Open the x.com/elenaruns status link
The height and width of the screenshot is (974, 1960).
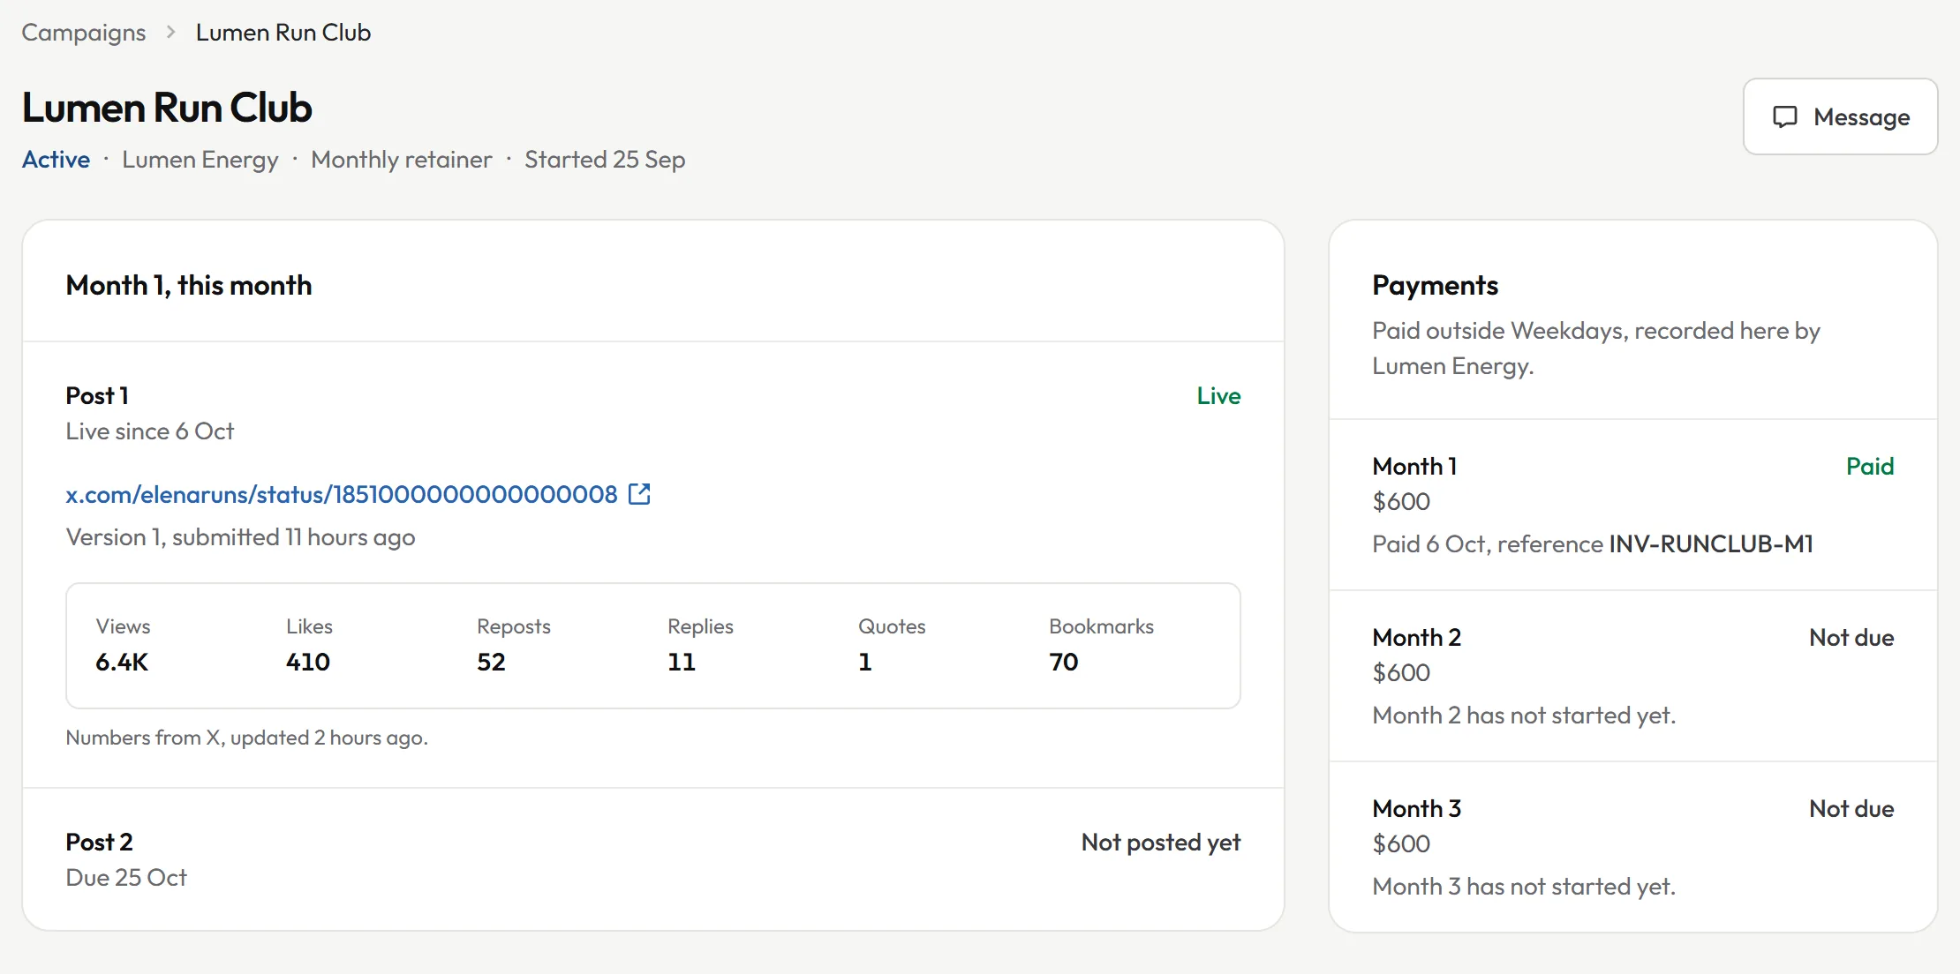coord(342,494)
